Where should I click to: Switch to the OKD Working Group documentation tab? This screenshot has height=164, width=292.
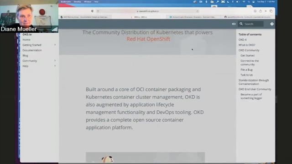tap(85, 17)
